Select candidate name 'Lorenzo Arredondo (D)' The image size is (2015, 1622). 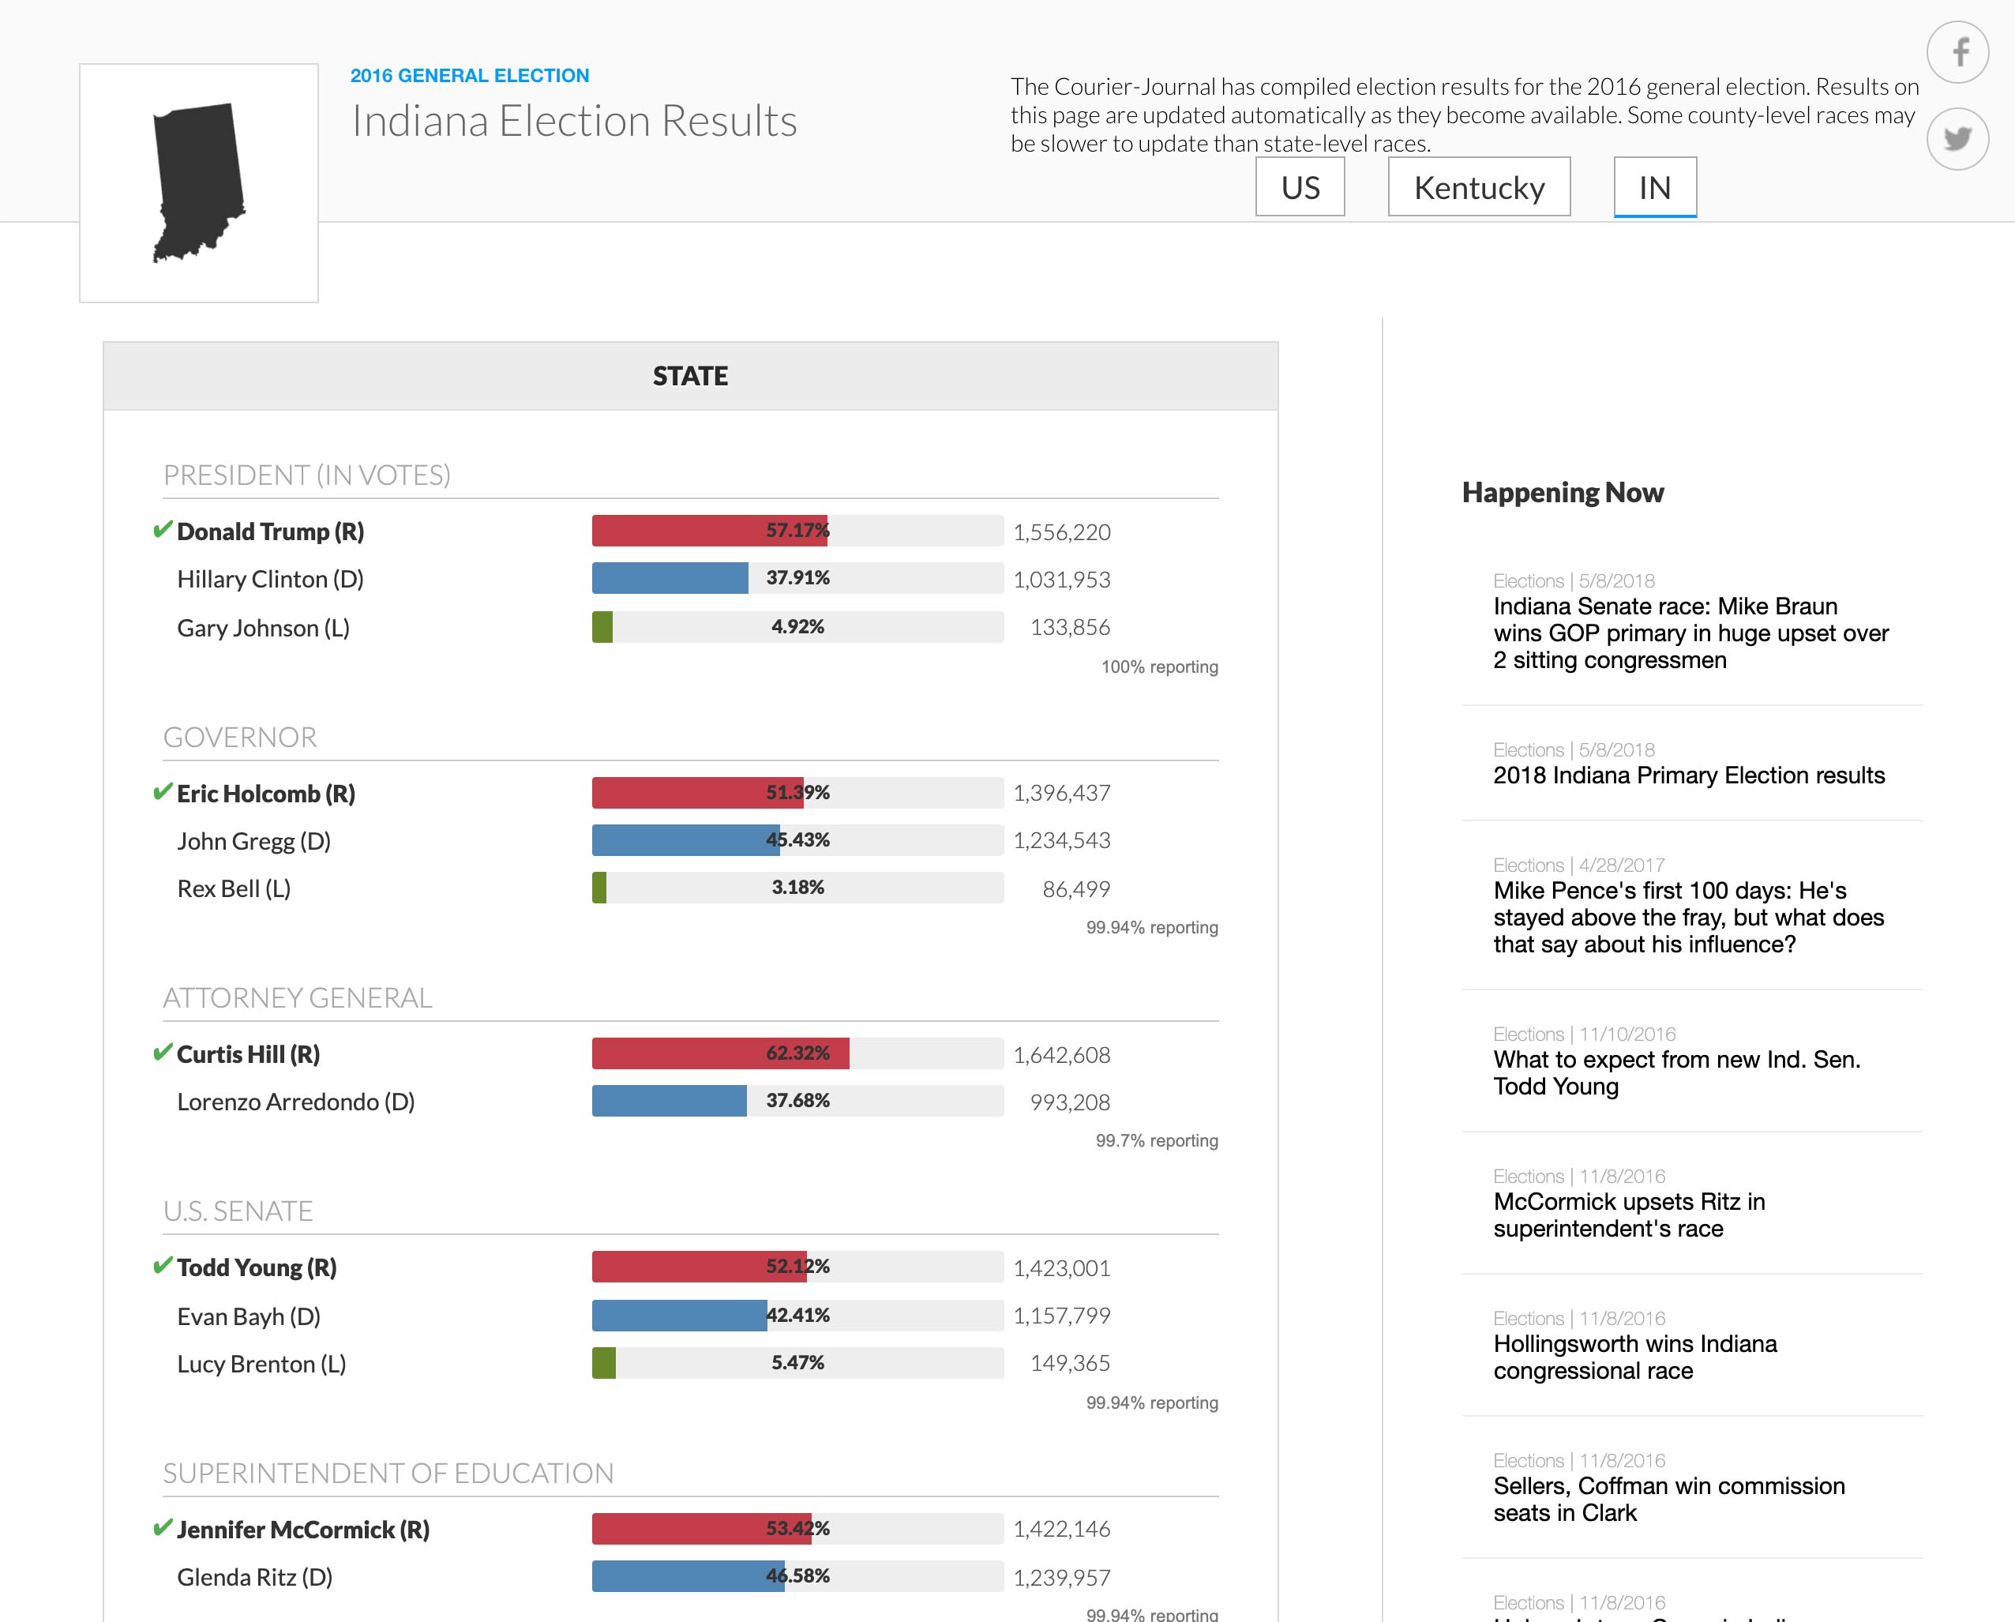tap(296, 1102)
